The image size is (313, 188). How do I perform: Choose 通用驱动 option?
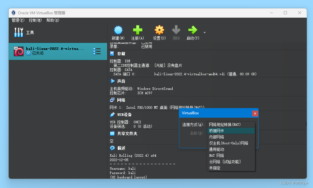[x=231, y=149]
